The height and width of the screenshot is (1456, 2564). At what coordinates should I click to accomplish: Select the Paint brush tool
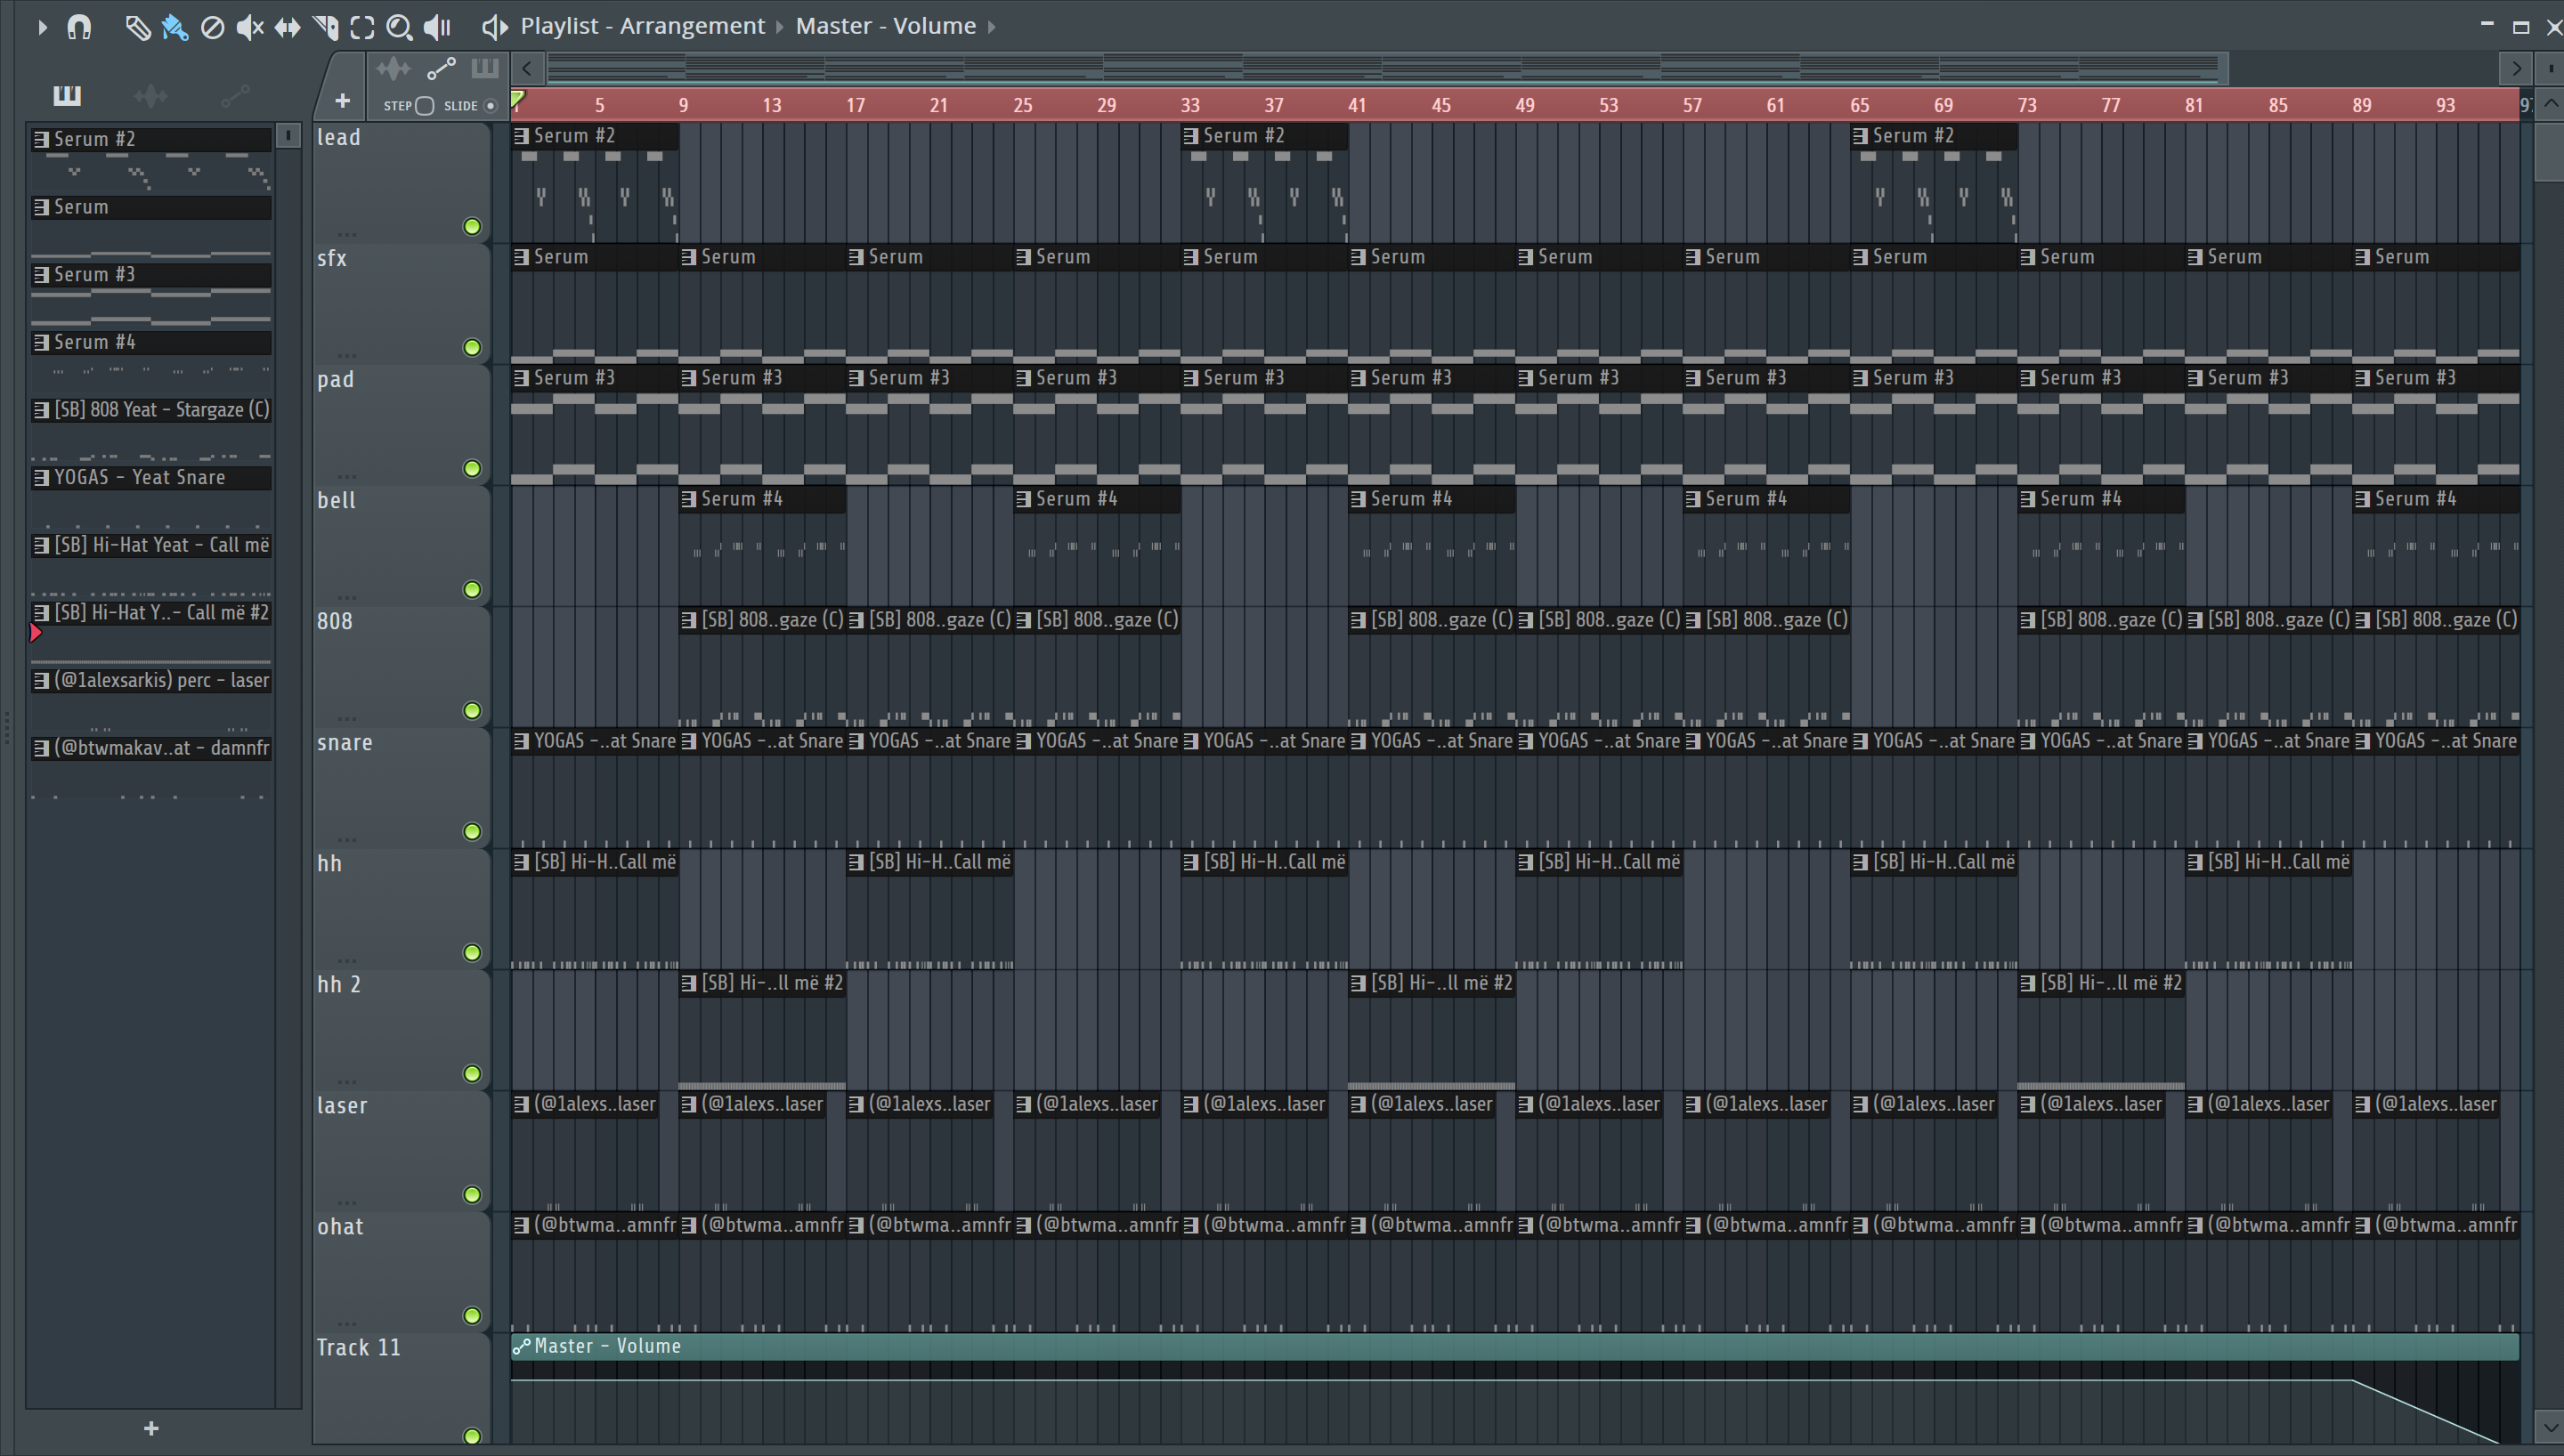pyautogui.click(x=174, y=27)
